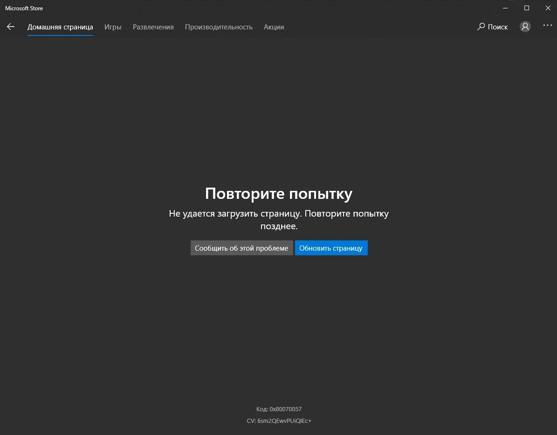Switch to the Игры tab

pos(113,27)
